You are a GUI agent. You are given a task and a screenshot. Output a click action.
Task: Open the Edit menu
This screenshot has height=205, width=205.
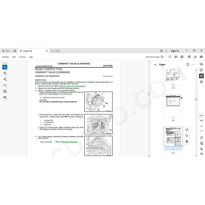[x=14, y=57]
